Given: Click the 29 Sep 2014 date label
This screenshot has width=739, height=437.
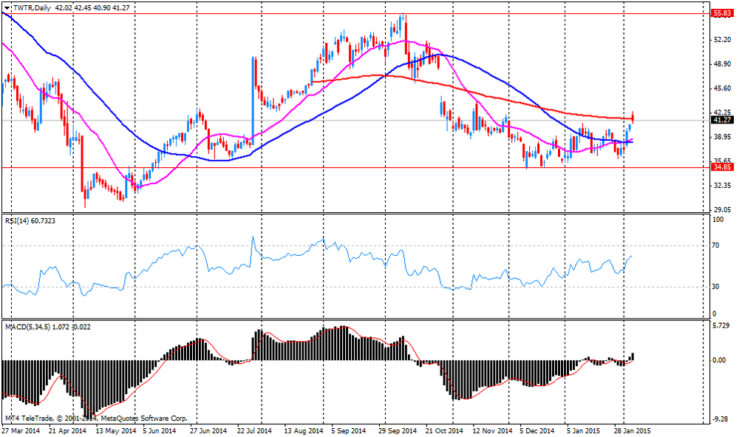Looking at the screenshot, I should (398, 431).
